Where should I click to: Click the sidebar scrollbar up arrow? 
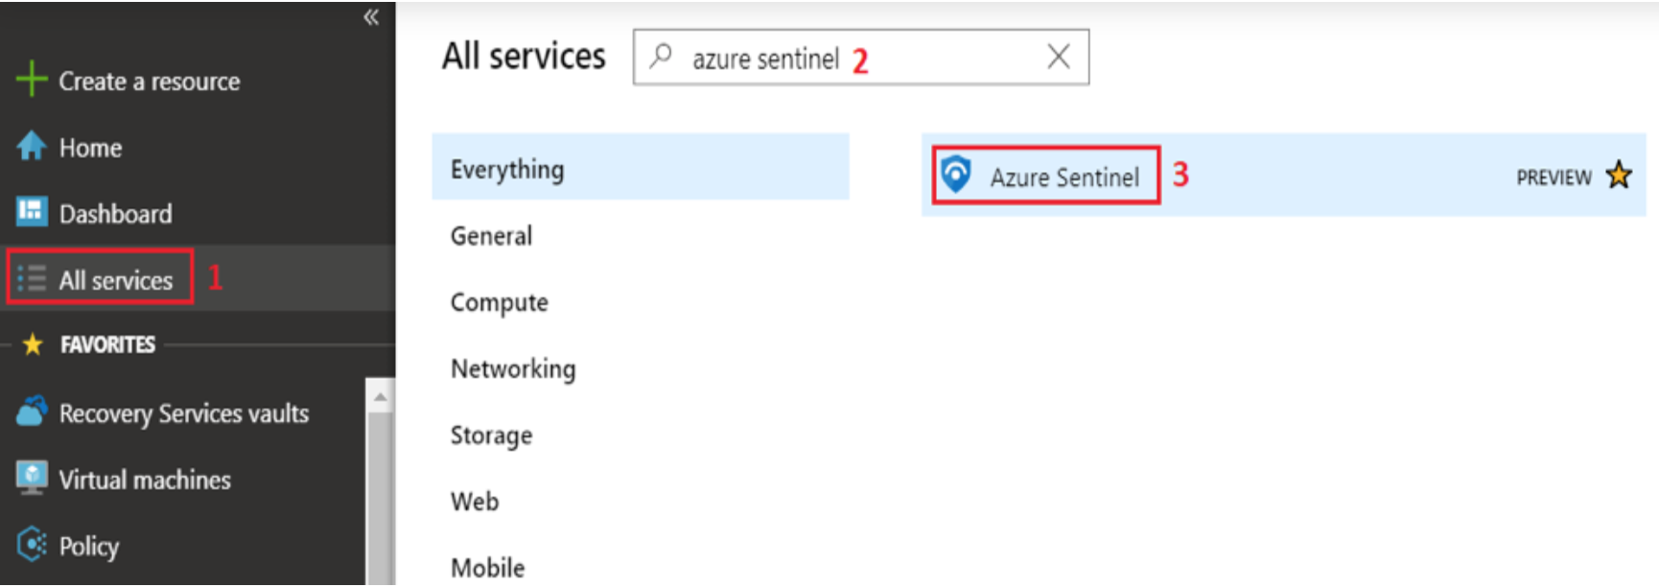[380, 395]
